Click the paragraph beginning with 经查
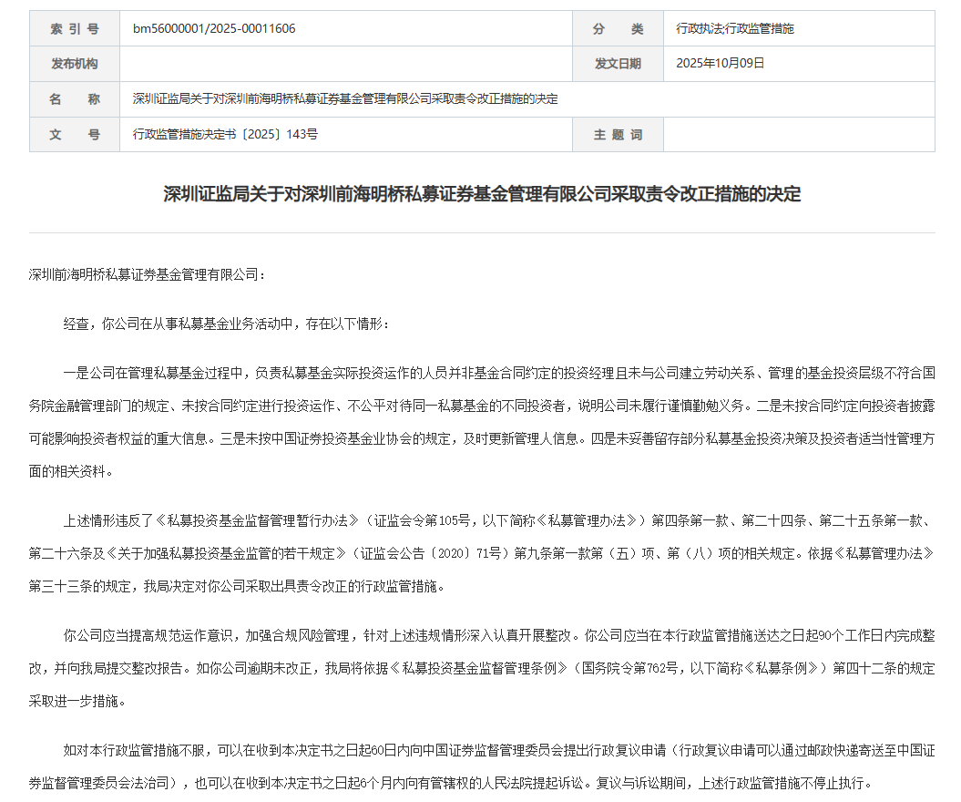Screen dimensions: 961x802 [x=226, y=324]
